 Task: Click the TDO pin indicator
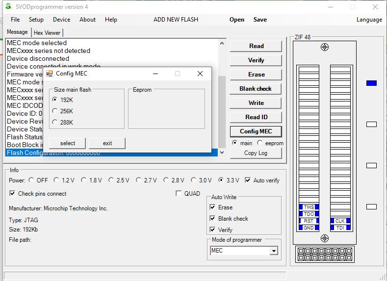[x=309, y=214]
